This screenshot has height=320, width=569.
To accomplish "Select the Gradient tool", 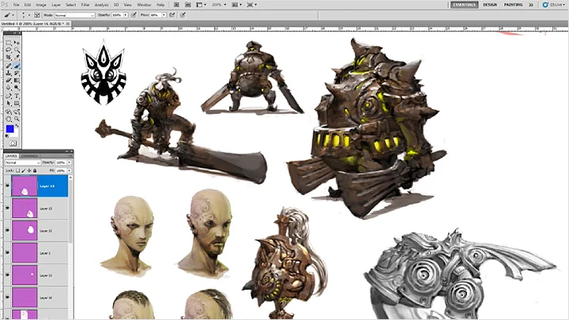I will [x=17, y=80].
